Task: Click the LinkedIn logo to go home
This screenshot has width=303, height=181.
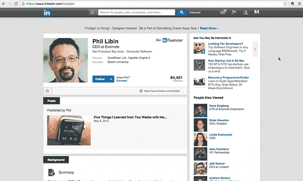Action: point(47,13)
